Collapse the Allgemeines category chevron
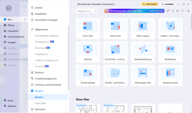The image size is (192, 113). tap(66, 29)
